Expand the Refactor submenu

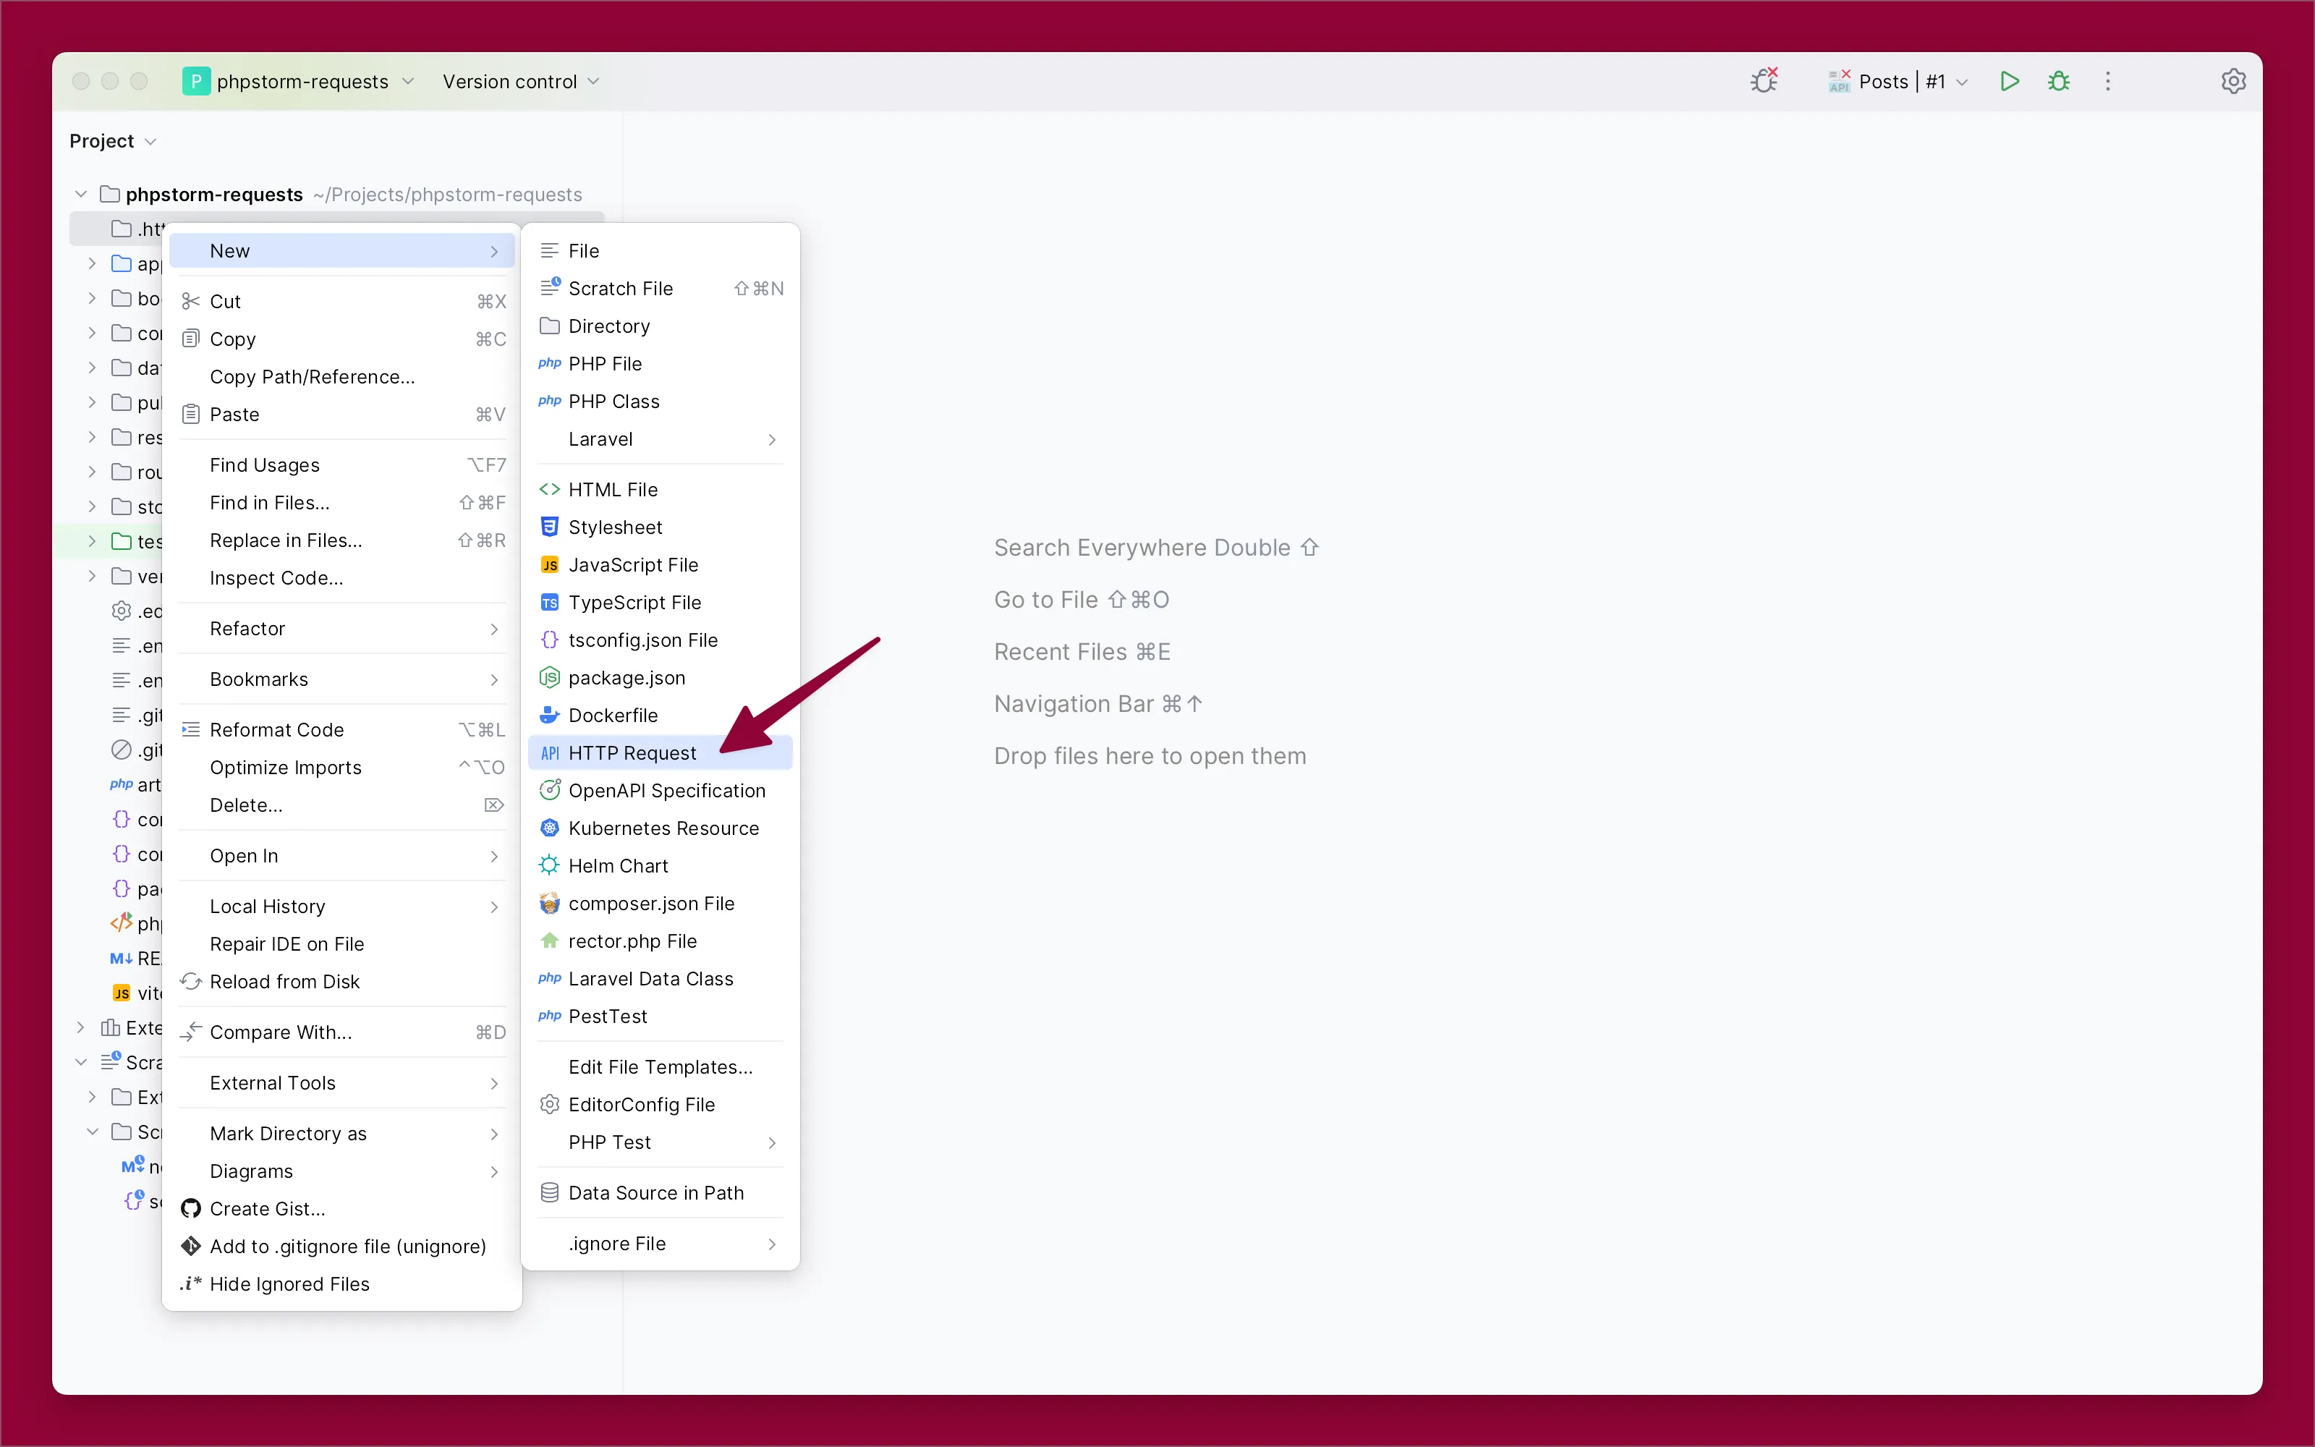click(x=342, y=629)
